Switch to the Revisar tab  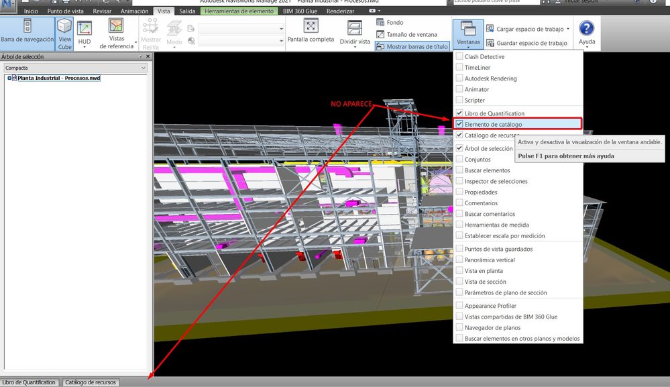[102, 11]
